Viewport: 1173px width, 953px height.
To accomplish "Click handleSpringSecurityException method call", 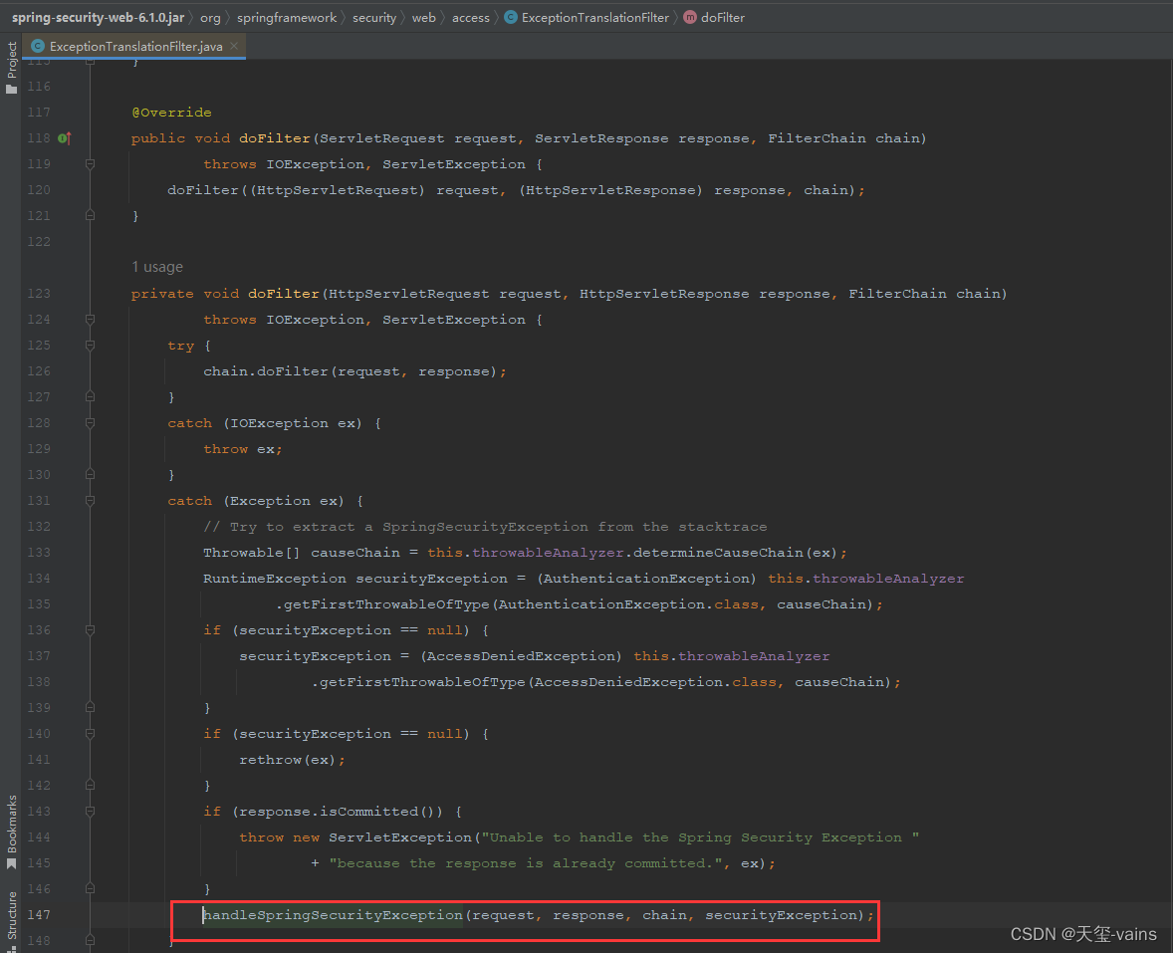I will click(334, 915).
